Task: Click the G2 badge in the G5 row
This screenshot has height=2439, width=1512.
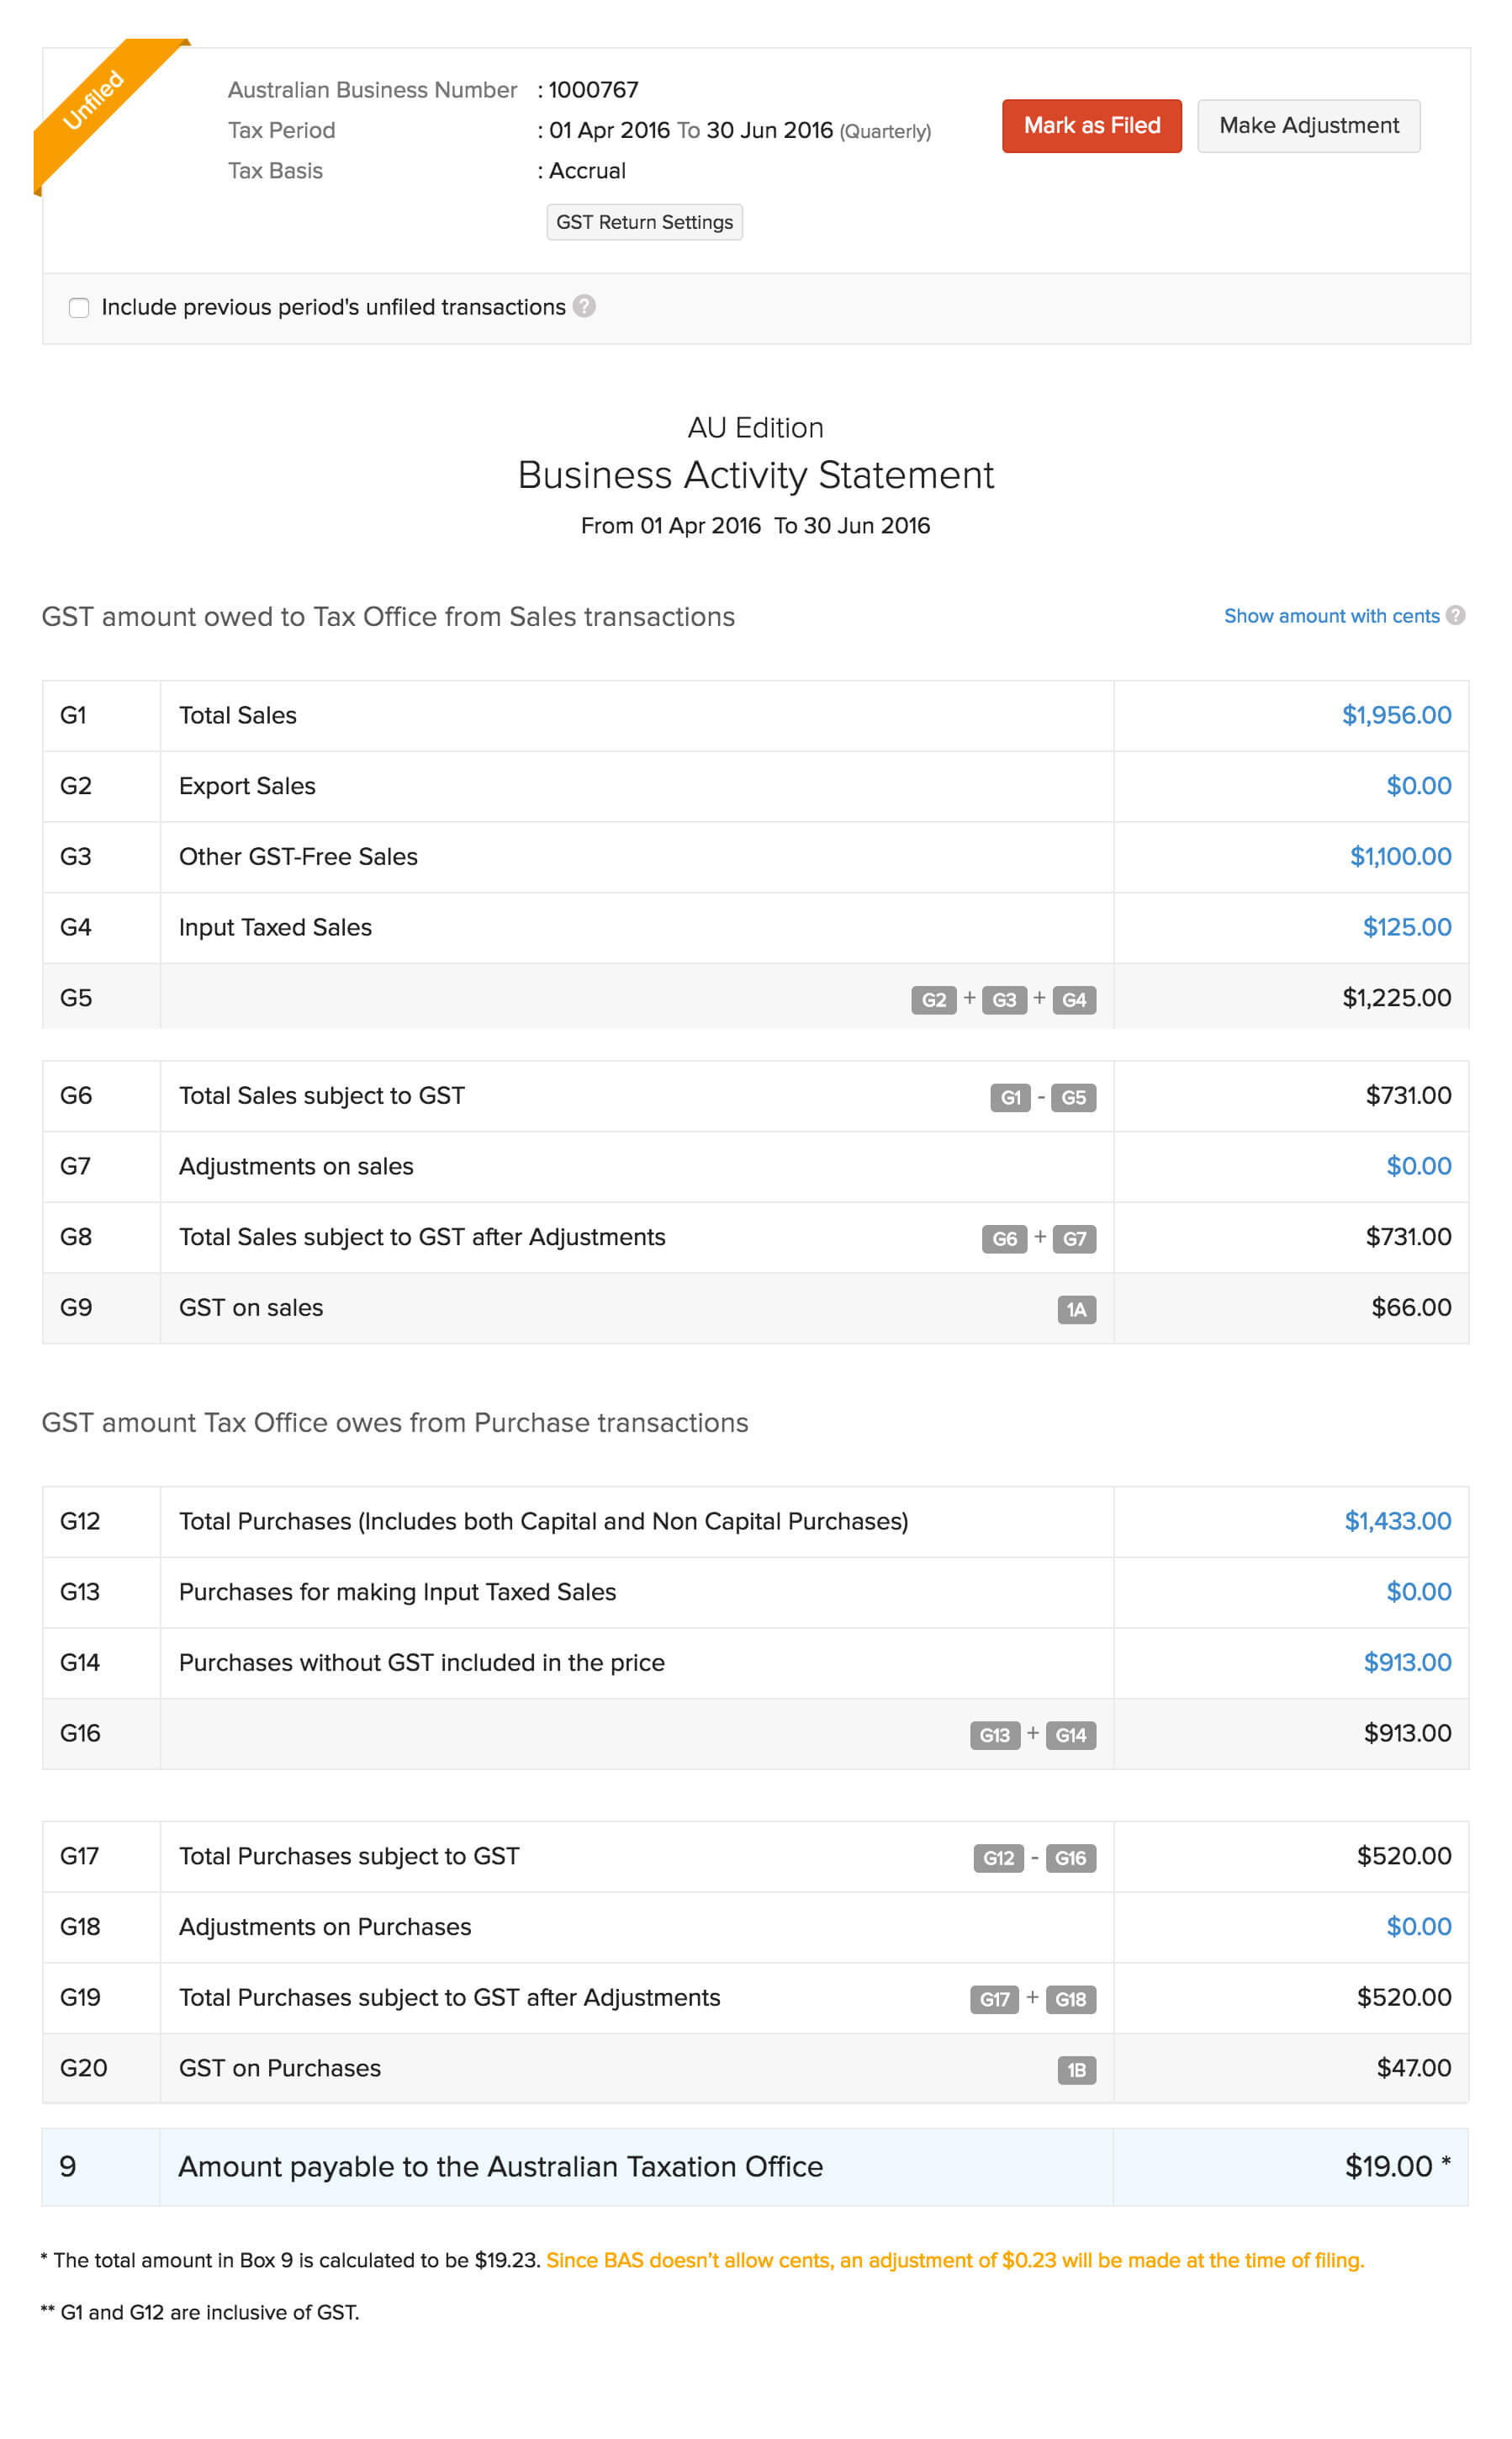Action: [x=933, y=999]
